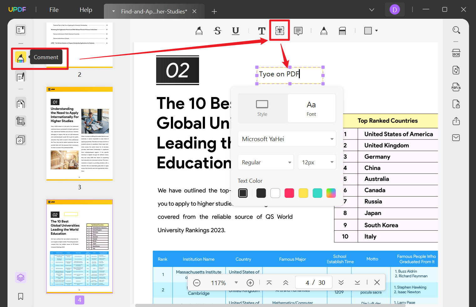Viewport: 476px width, 307px height.
Task: Open the Convert PDF tool
Action: [x=456, y=70]
